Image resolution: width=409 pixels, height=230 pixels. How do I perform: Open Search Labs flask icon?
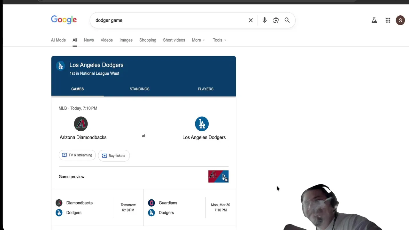coord(374,20)
